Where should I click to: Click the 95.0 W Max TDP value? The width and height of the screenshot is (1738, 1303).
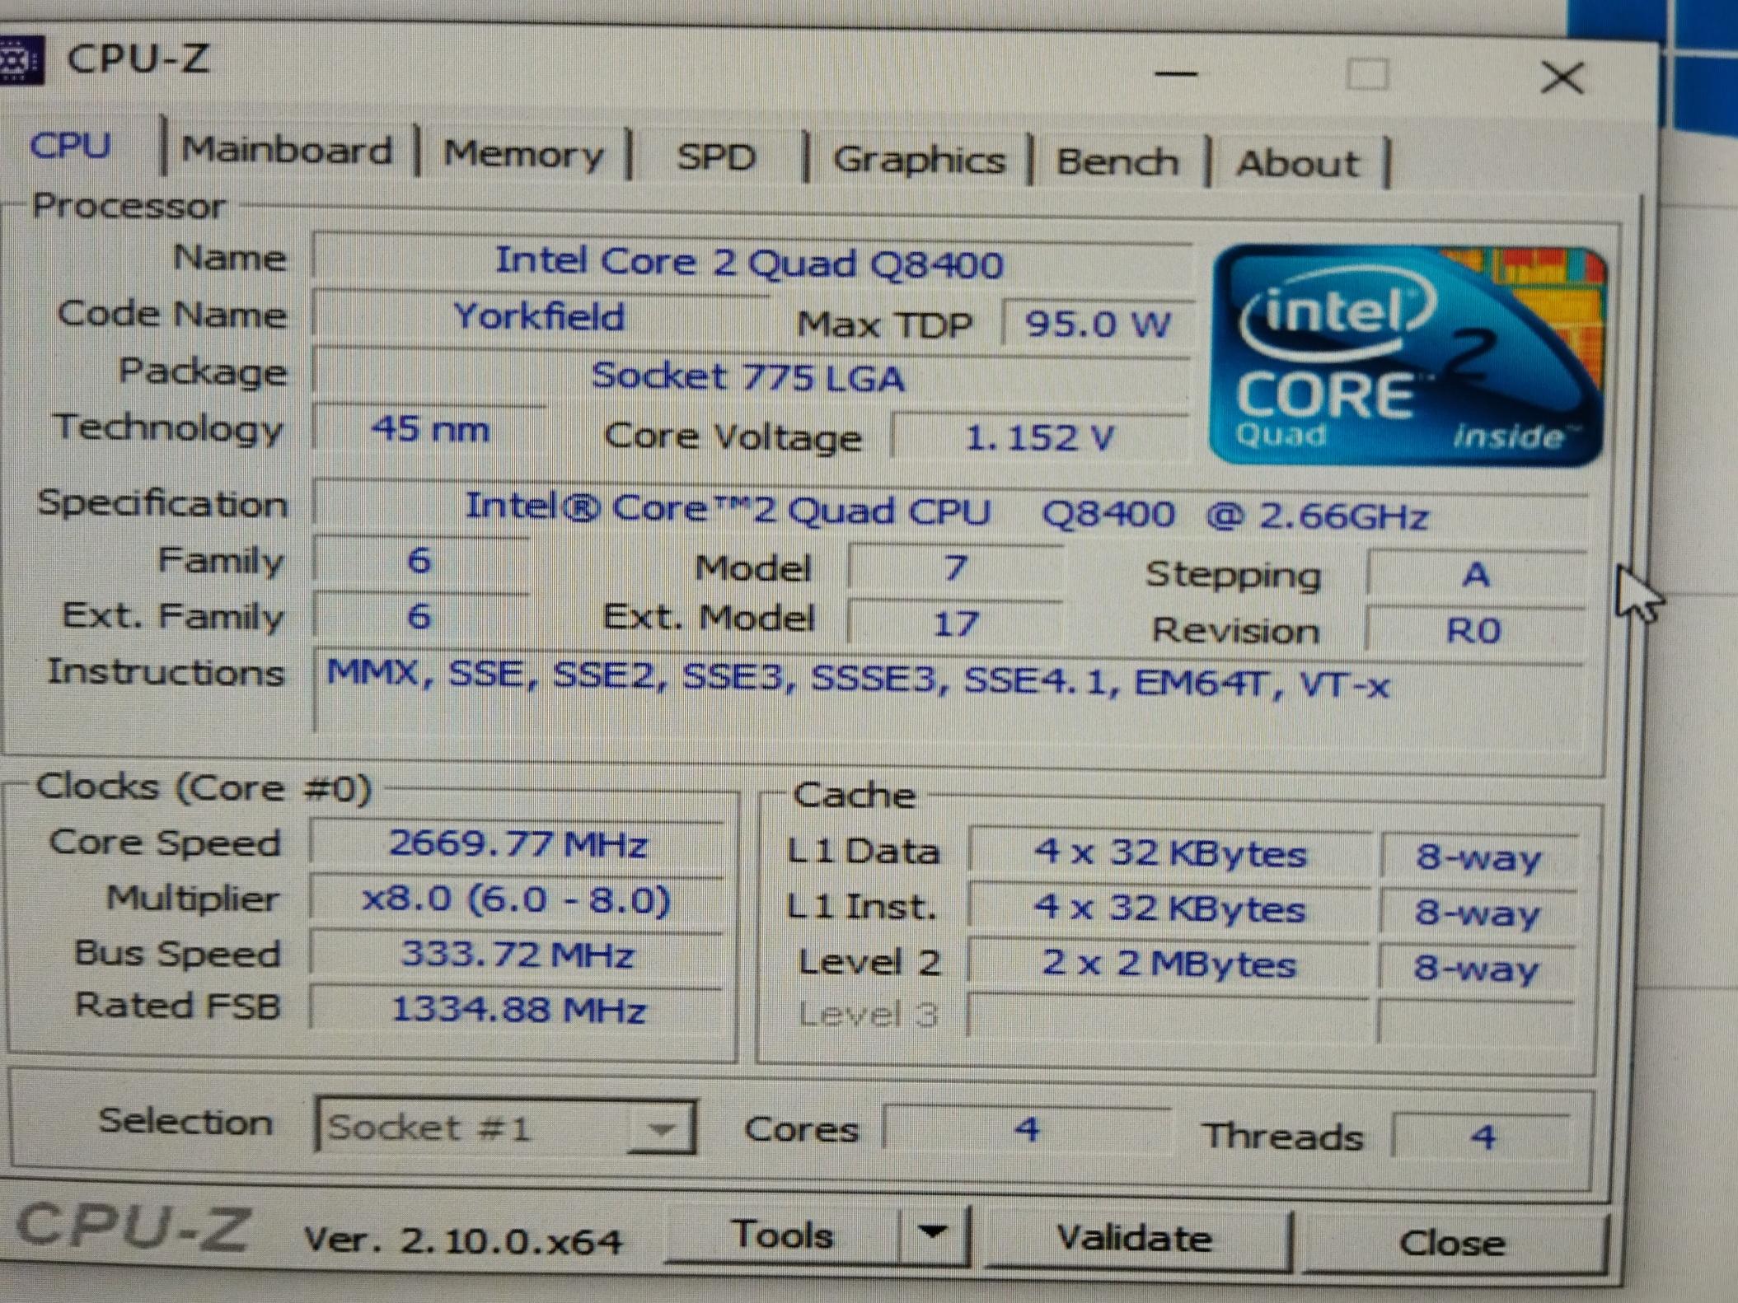pyautogui.click(x=1098, y=324)
